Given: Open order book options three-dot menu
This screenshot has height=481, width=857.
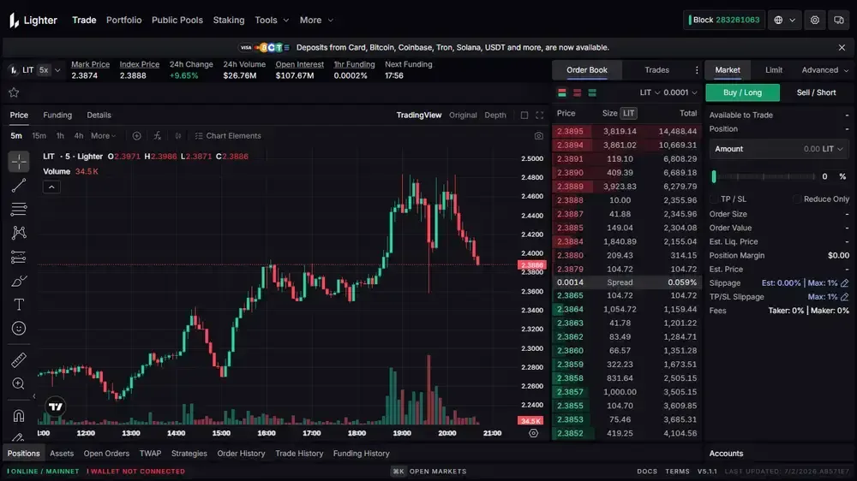Looking at the screenshot, I should coord(696,70).
